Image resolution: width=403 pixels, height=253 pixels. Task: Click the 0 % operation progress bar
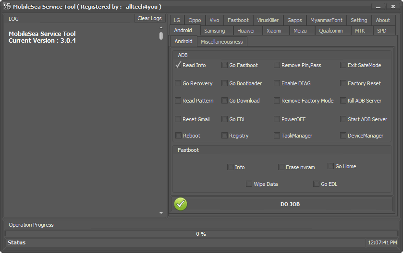(x=201, y=234)
